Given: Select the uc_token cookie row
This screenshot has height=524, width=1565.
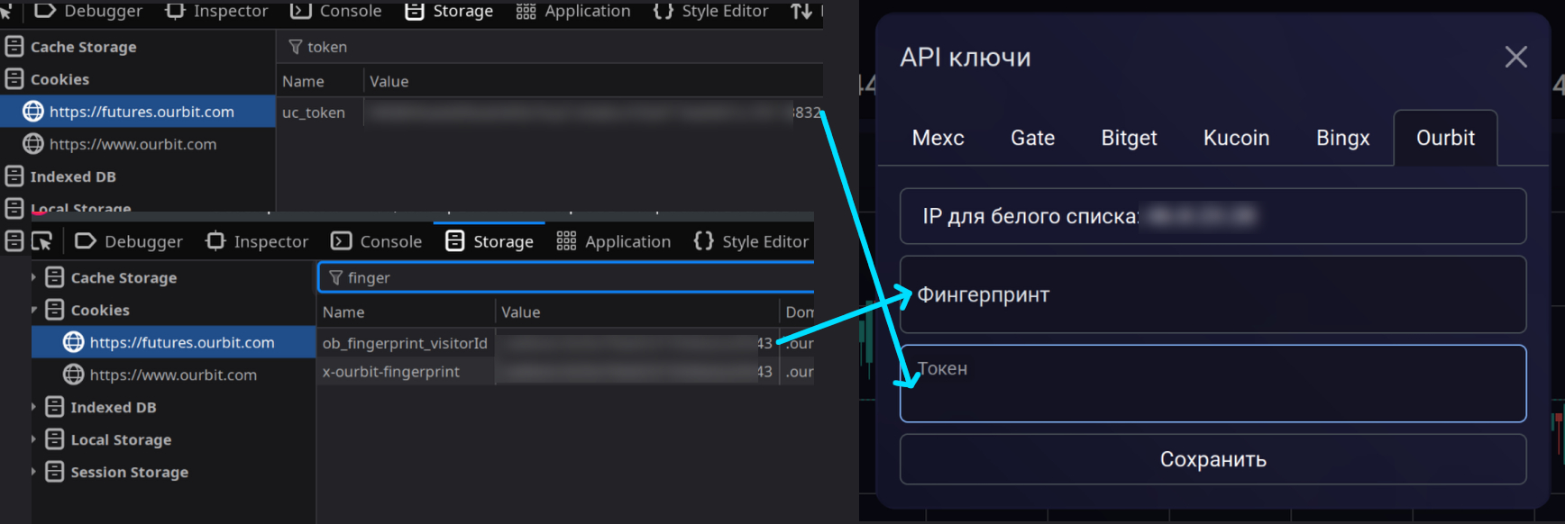Looking at the screenshot, I should (x=550, y=113).
